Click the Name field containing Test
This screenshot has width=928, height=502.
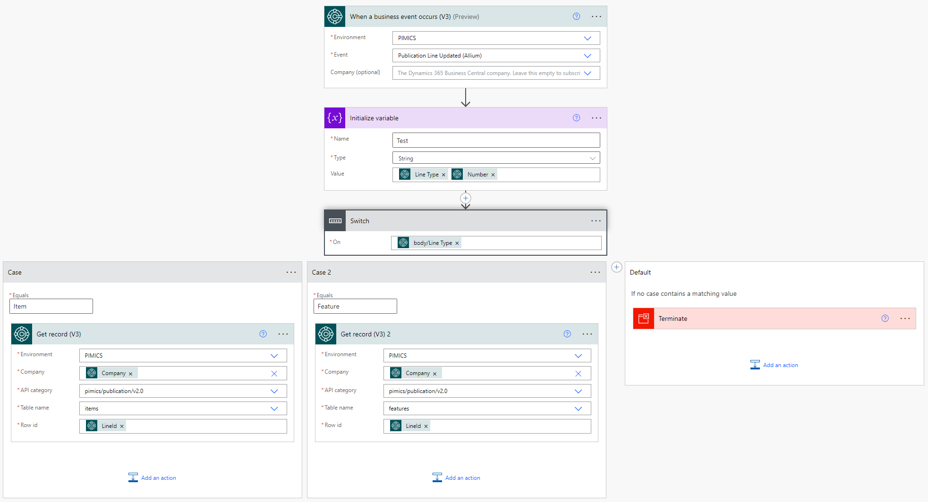pyautogui.click(x=495, y=140)
